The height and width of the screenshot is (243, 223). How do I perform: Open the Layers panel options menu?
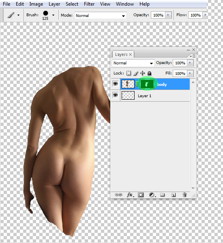[x=193, y=56]
